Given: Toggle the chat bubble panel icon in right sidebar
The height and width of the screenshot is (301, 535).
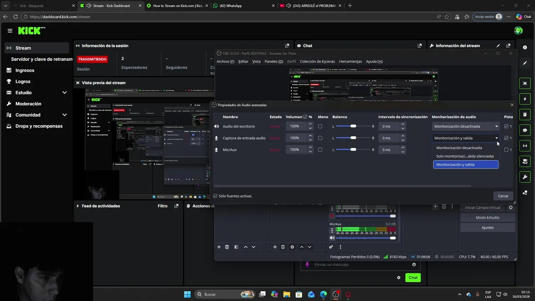Looking at the screenshot, I should (x=525, y=130).
